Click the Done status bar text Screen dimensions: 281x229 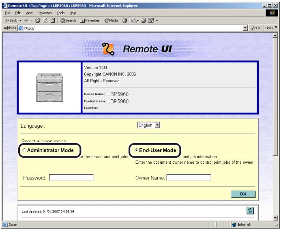13,225
